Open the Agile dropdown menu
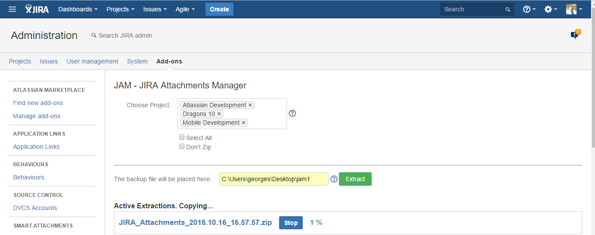The image size is (595, 235). pos(185,9)
